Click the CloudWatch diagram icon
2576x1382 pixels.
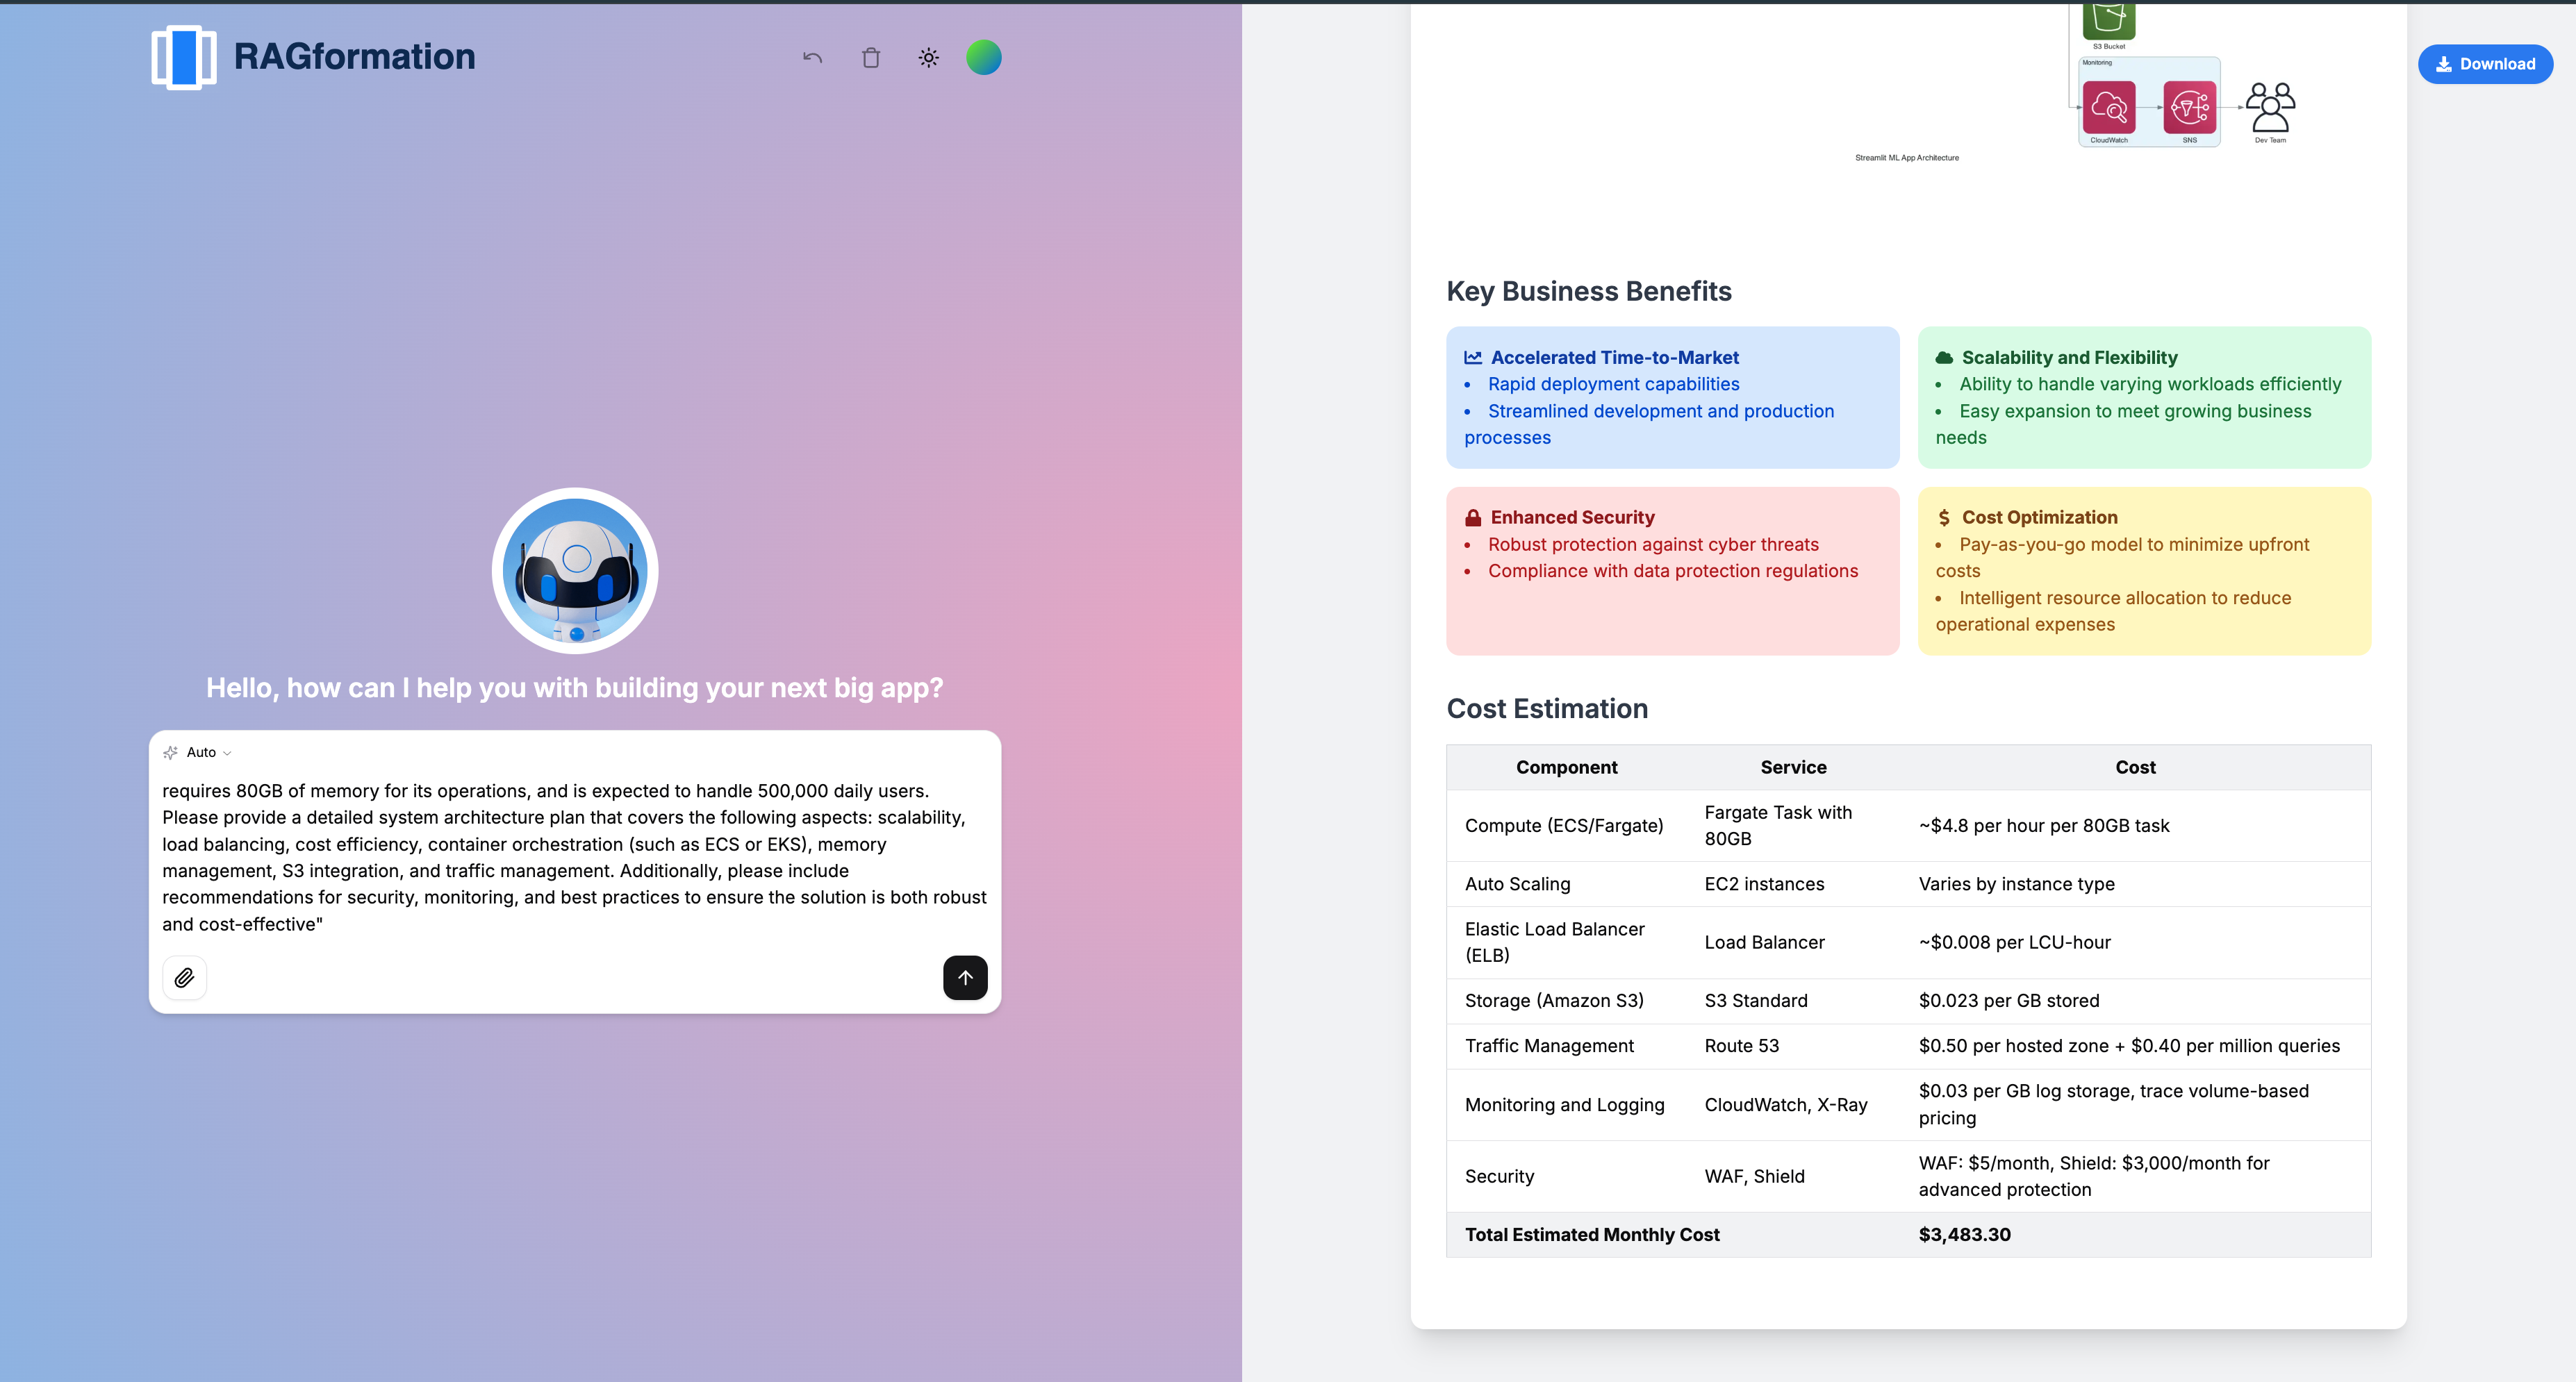(2108, 107)
